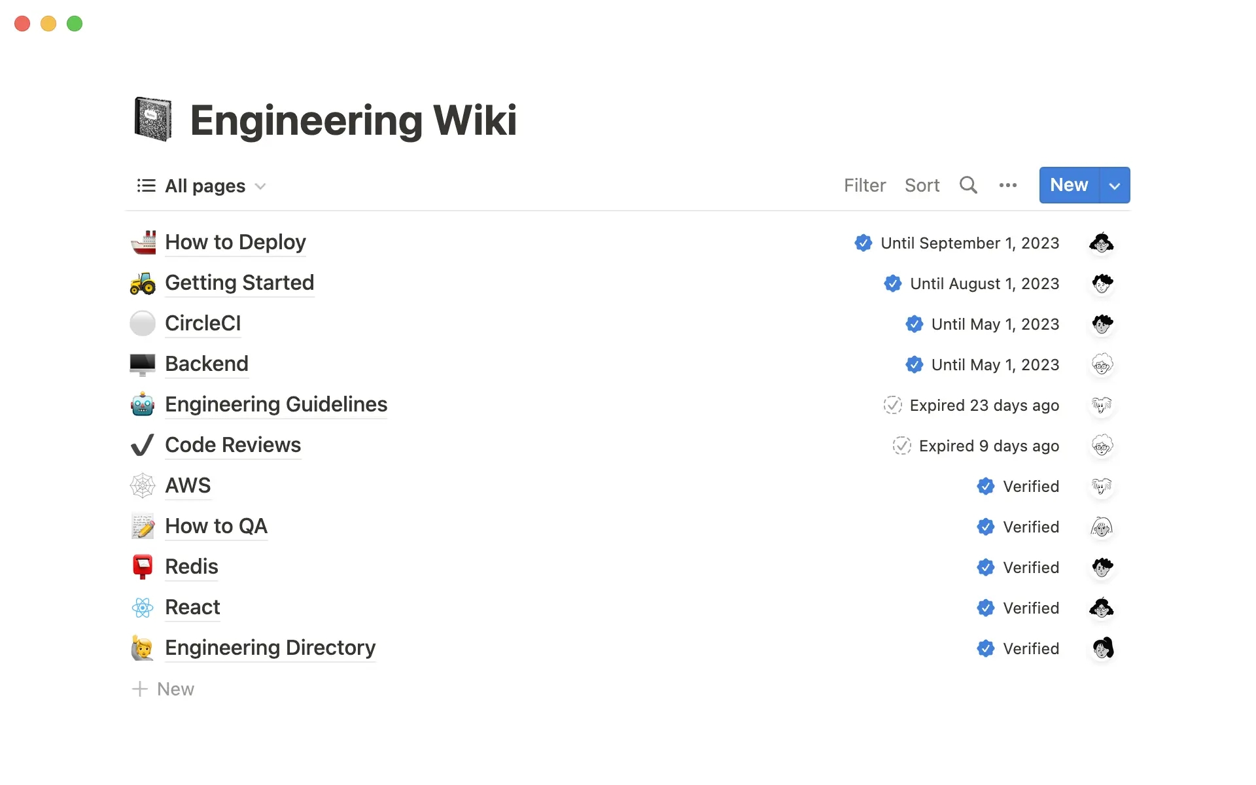Open the search icon in the toolbar
Viewport: 1256px width, 785px height.
968,185
